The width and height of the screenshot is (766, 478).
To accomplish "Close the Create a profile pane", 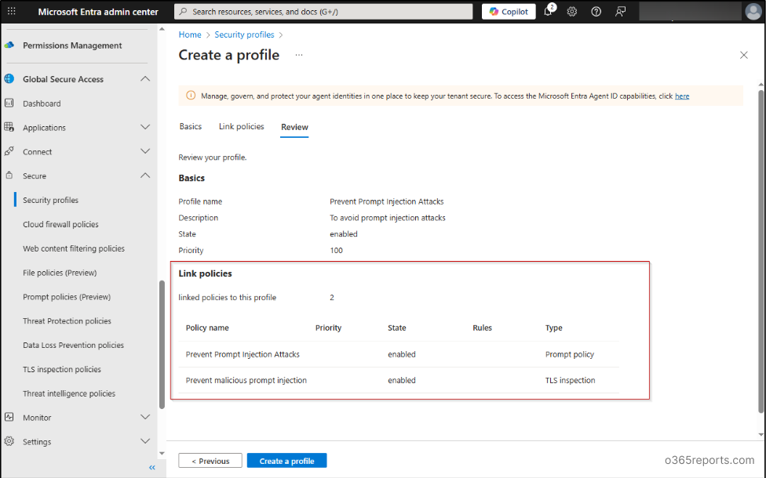I will [x=743, y=55].
